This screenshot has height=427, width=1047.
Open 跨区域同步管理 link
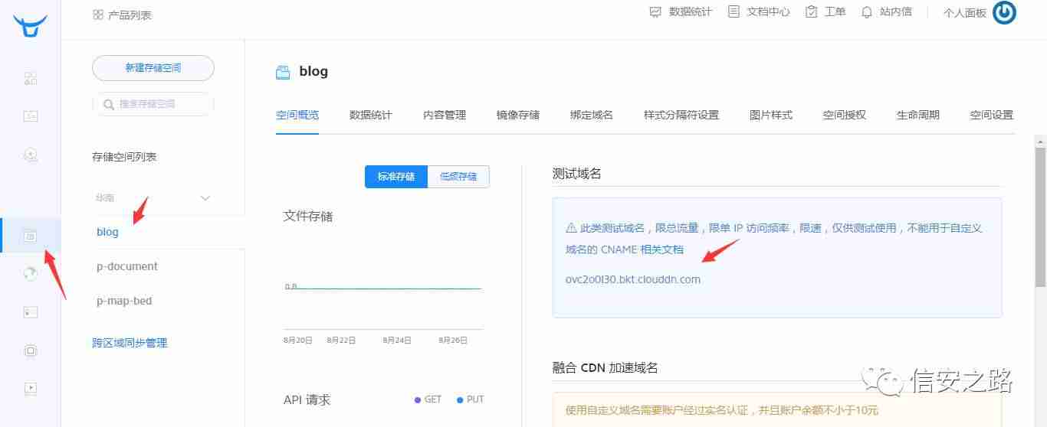pos(130,343)
